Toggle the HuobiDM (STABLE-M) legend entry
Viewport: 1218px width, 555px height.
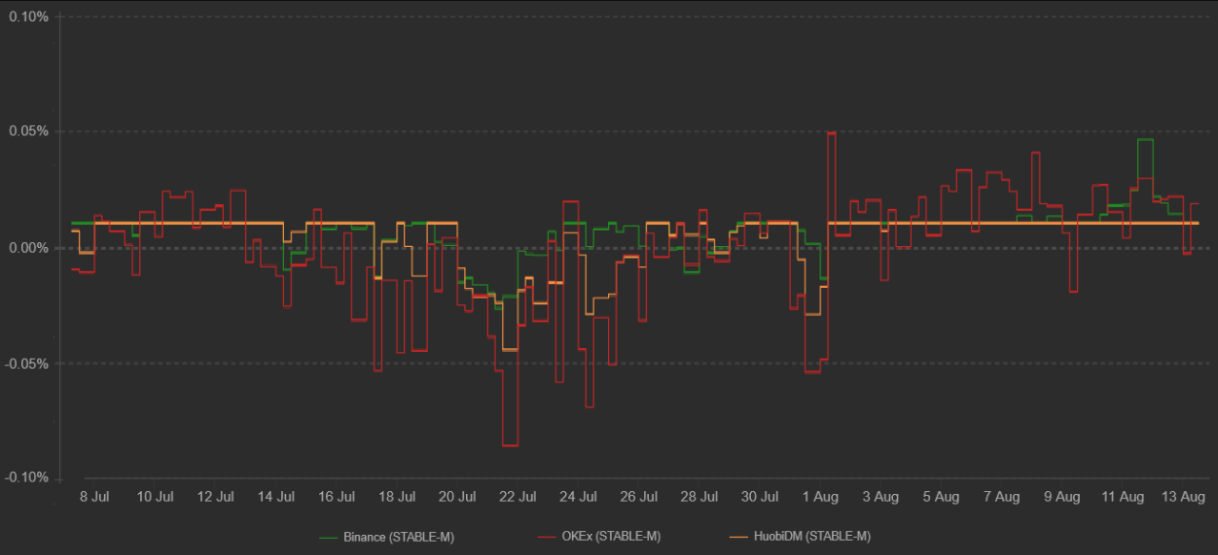pos(814,537)
